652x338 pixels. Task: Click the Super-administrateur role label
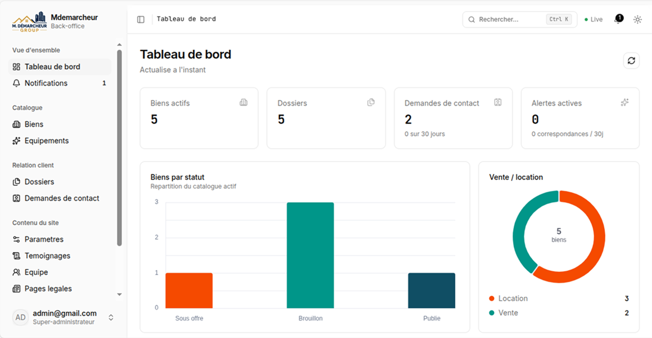click(64, 322)
